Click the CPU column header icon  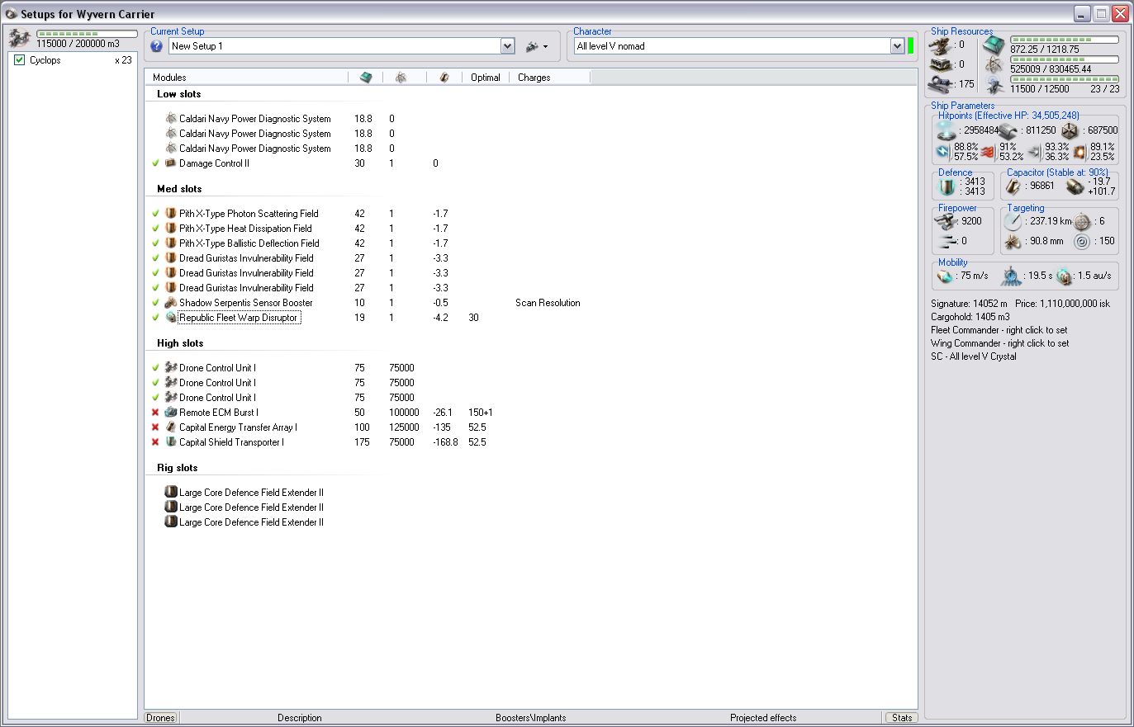[x=366, y=78]
